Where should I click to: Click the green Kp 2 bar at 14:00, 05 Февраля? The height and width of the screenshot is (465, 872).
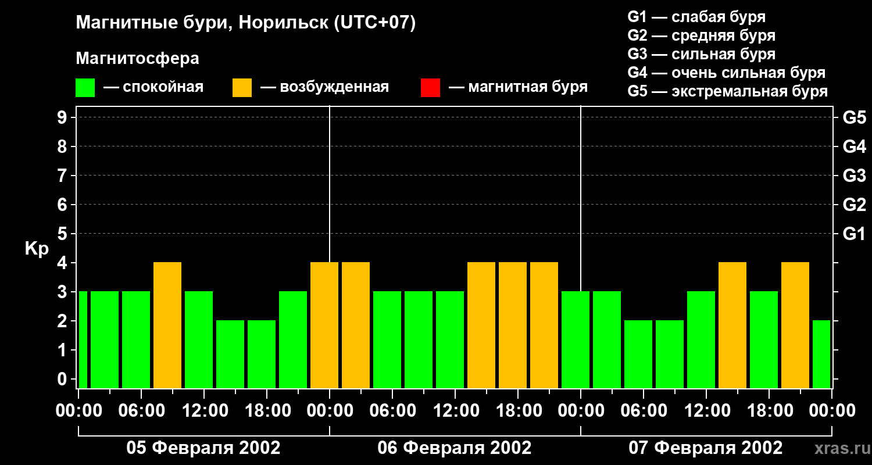tap(230, 354)
